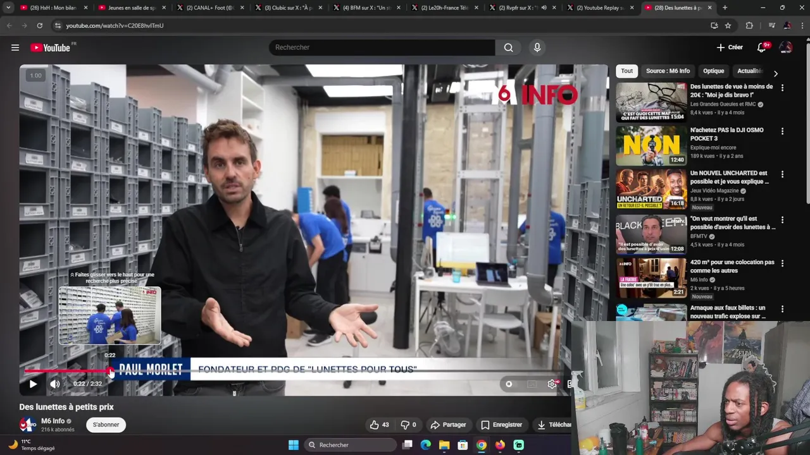Viewport: 810px width, 455px height.
Task: Click in the YouTube search field
Action: pos(382,47)
